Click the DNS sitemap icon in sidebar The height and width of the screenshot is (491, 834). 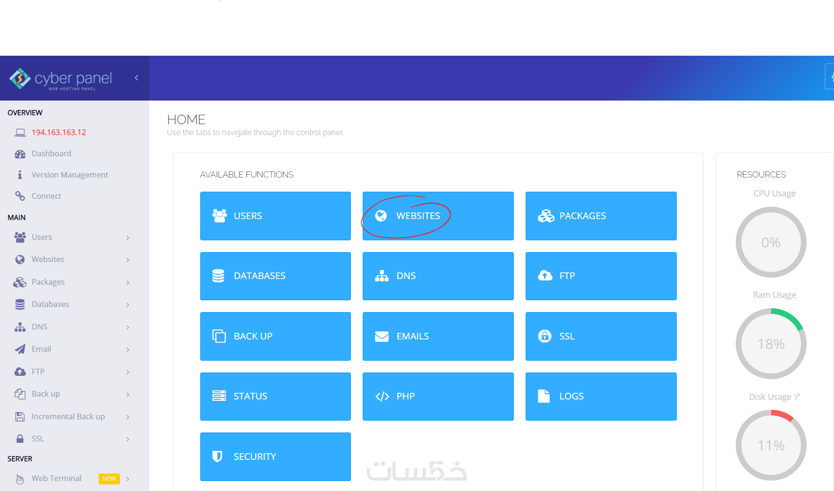[20, 327]
